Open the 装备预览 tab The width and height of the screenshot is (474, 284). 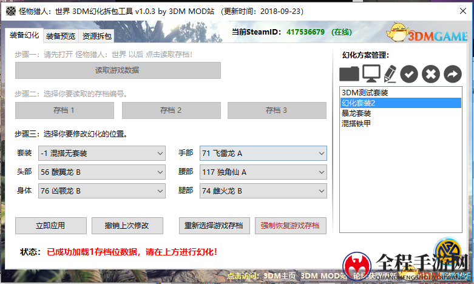(x=61, y=36)
